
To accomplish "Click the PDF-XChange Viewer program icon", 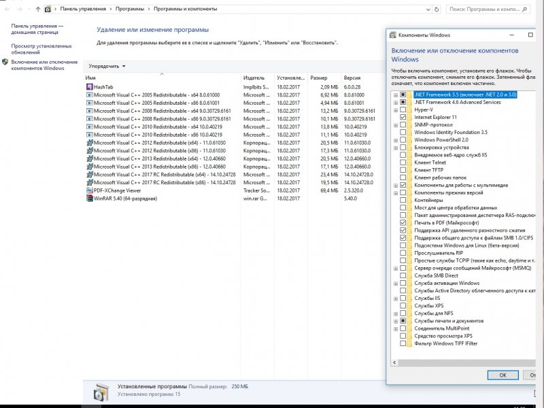I will (x=90, y=190).
